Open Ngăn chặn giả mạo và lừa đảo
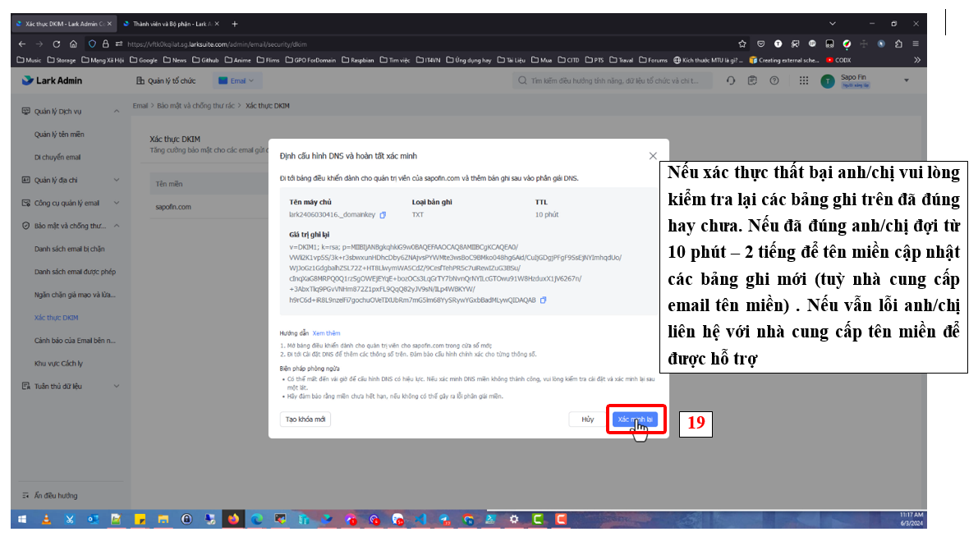Viewport: 978px width, 541px height. point(75,295)
